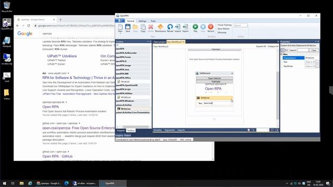Open the Arguments tab in the designer

(x=170, y=130)
